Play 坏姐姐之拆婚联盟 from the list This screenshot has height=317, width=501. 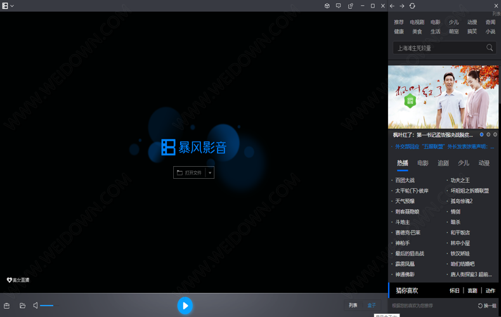click(470, 191)
